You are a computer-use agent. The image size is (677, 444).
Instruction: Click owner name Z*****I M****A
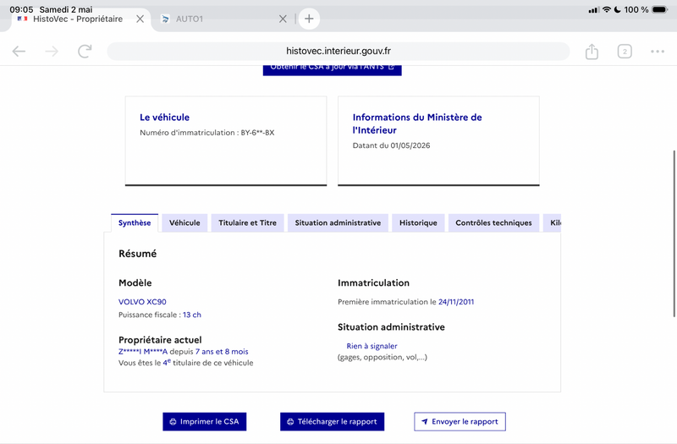click(143, 351)
